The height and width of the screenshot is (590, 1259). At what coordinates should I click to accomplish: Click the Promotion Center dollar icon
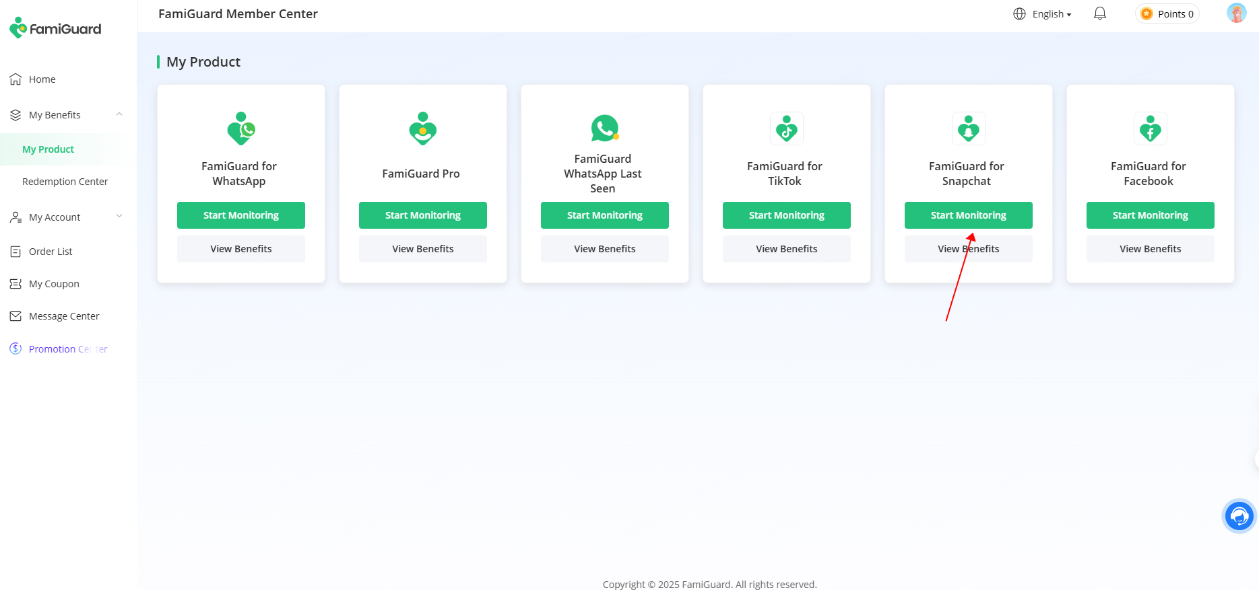15,348
